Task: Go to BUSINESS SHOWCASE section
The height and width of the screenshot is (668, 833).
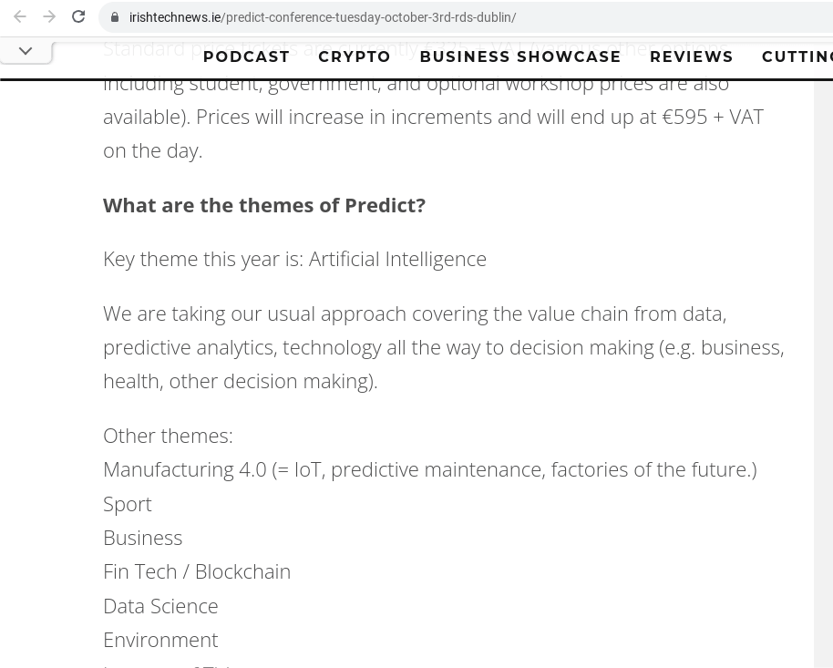Action: click(519, 57)
